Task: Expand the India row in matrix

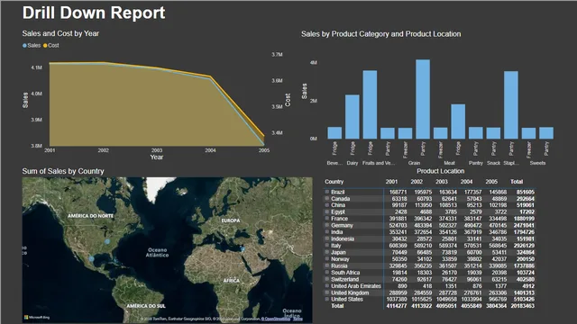Action: point(326,232)
